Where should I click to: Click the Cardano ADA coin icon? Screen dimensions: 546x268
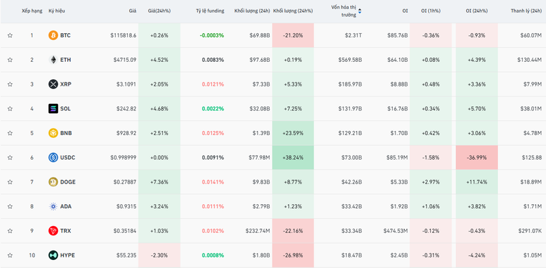(x=53, y=207)
